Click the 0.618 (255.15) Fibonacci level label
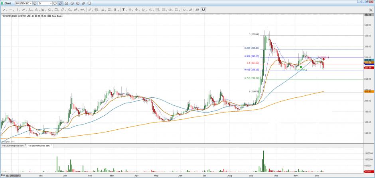 tap(252, 69)
